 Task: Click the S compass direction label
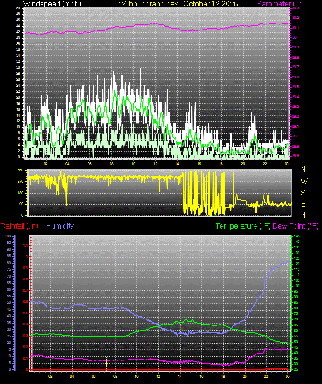pos(303,193)
